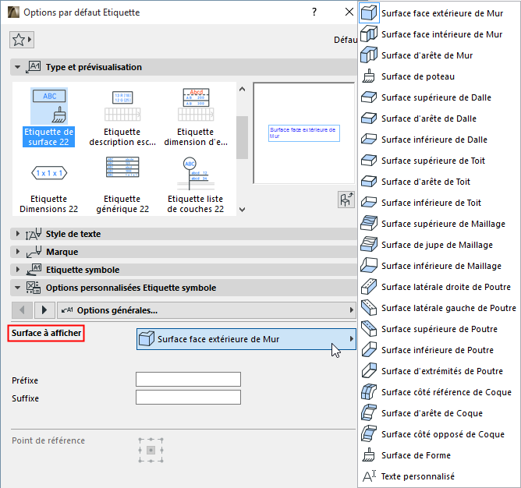Click the Surface d'extrémités de Poutre icon
The height and width of the screenshot is (488, 521).
click(x=368, y=371)
